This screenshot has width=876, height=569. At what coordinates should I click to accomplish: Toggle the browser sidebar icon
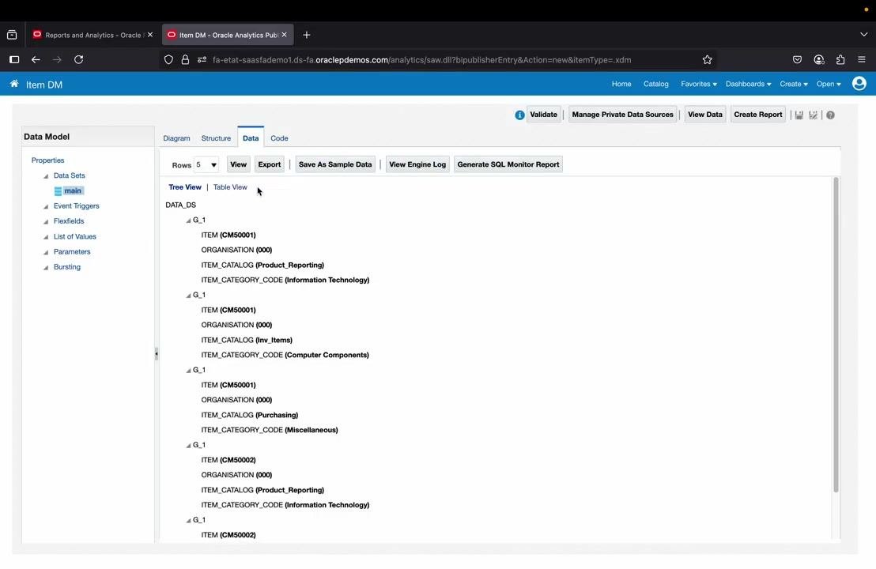pos(14,60)
